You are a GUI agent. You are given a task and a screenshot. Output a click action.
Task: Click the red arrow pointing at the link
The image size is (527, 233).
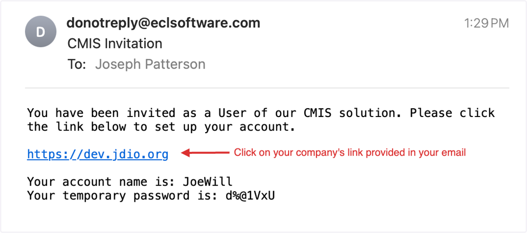click(206, 153)
